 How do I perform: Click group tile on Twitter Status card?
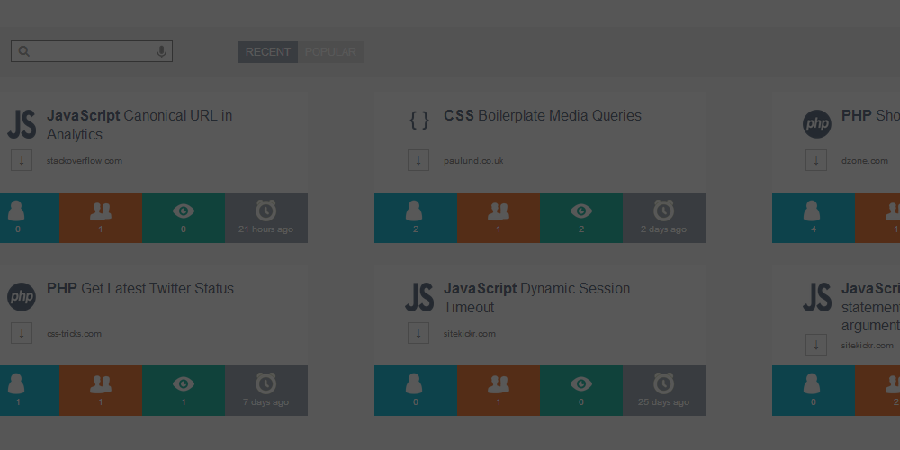[101, 391]
